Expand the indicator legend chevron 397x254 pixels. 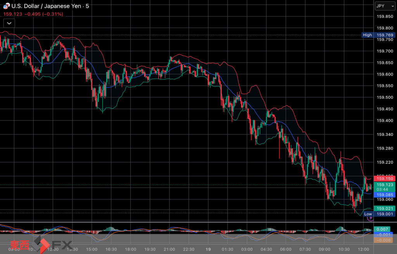point(9,23)
